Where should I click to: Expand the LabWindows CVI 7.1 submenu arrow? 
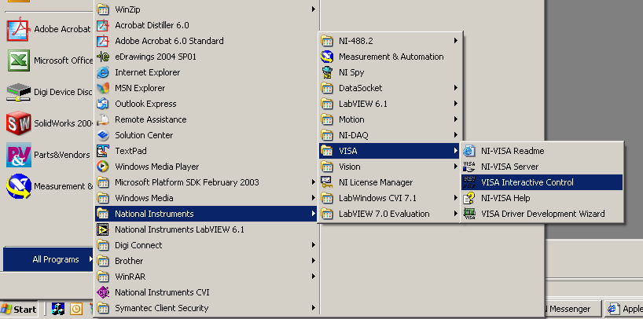[x=456, y=198]
